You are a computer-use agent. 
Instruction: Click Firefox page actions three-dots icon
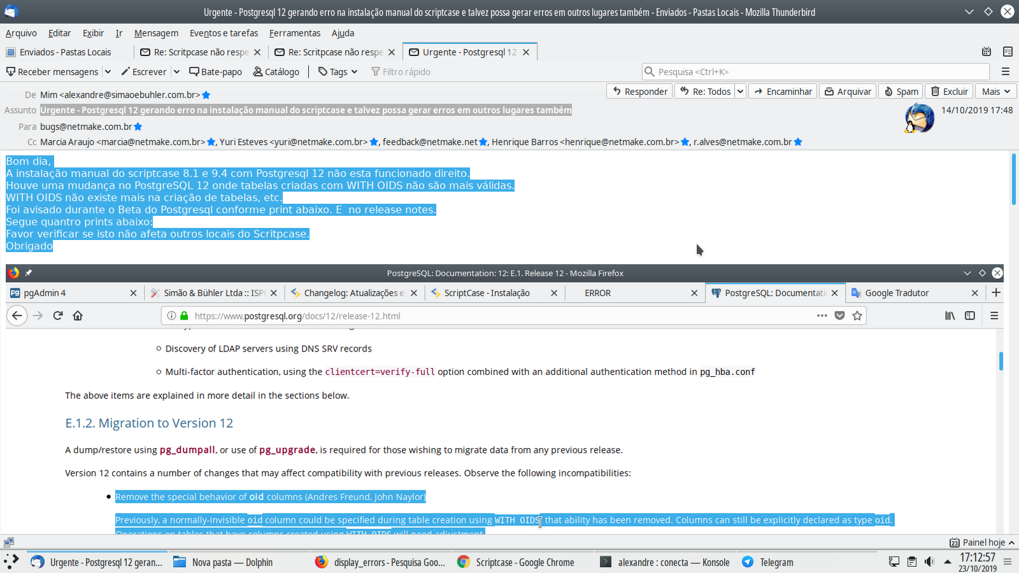(x=822, y=316)
